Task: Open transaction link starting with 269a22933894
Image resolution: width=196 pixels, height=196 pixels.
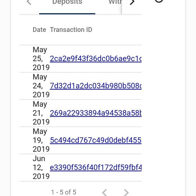Action: point(96,113)
